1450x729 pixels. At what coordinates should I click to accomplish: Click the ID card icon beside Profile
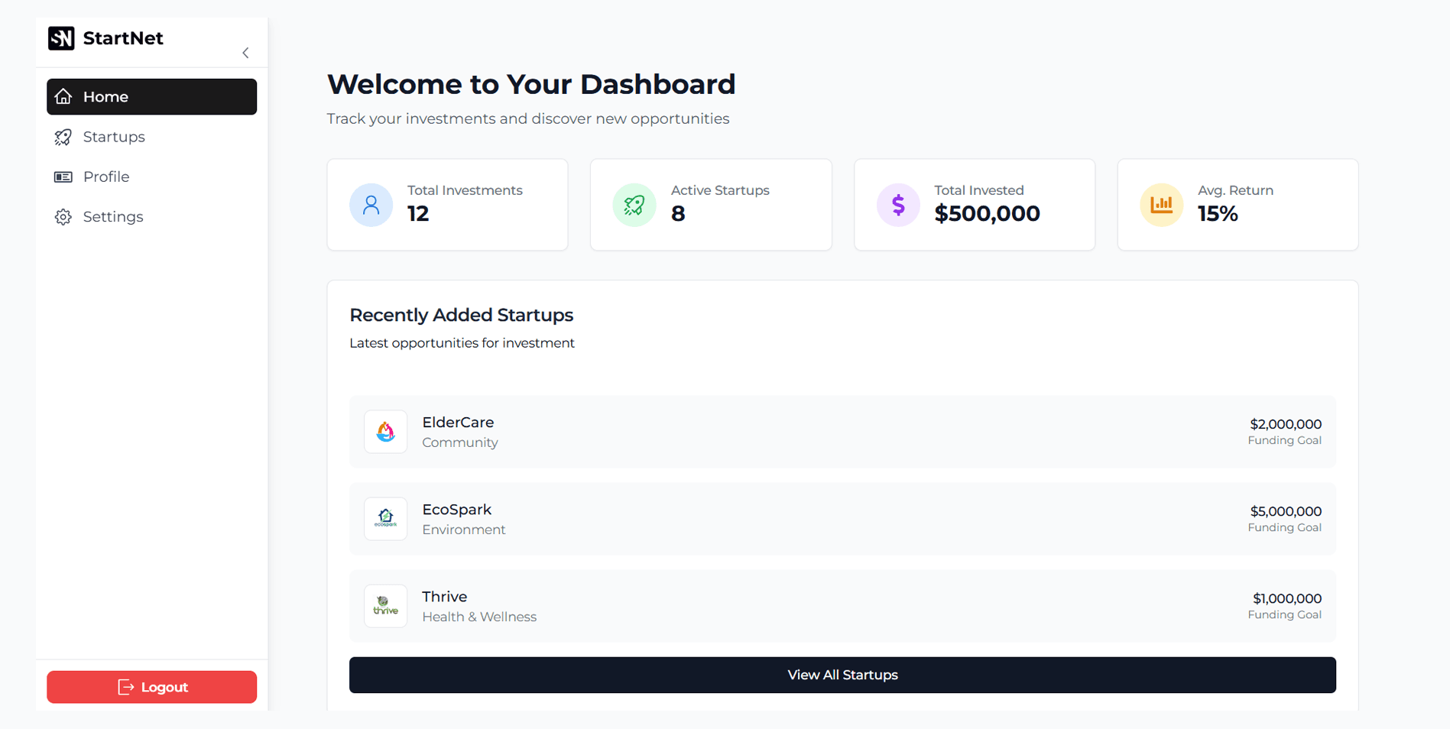pyautogui.click(x=63, y=177)
